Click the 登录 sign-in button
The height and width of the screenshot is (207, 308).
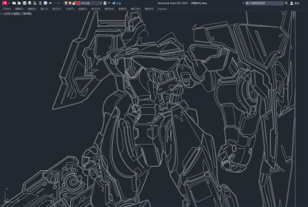(x=296, y=3)
